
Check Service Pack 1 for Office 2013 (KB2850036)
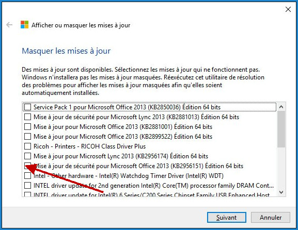pyautogui.click(x=27, y=107)
